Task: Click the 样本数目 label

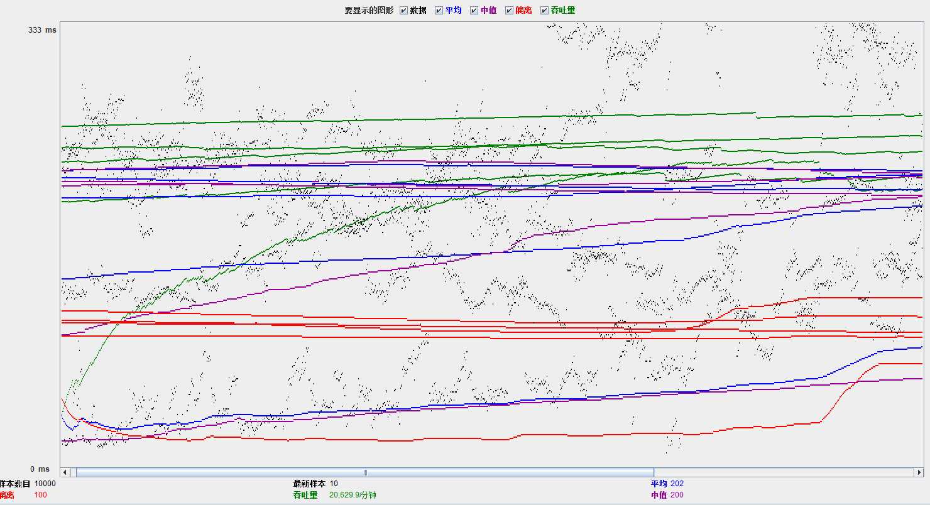Action: tap(15, 484)
